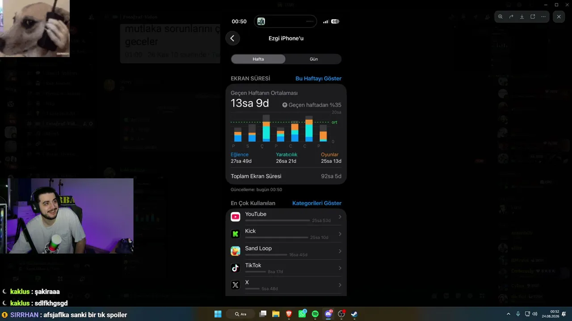Open OBS Studio from the taskbar

tap(341, 314)
